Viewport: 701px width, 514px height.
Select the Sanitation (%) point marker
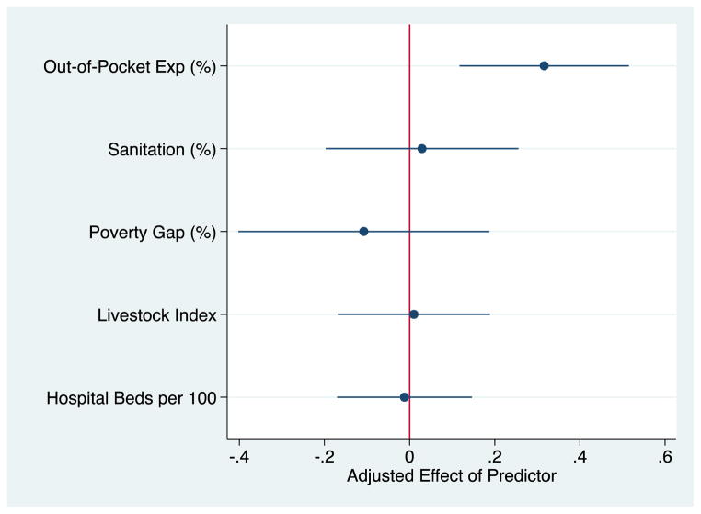click(x=421, y=149)
